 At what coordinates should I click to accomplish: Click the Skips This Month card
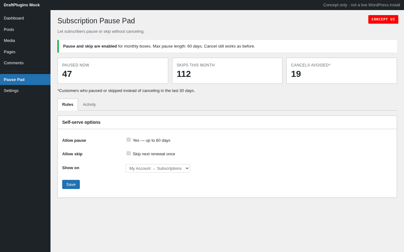pyautogui.click(x=227, y=71)
